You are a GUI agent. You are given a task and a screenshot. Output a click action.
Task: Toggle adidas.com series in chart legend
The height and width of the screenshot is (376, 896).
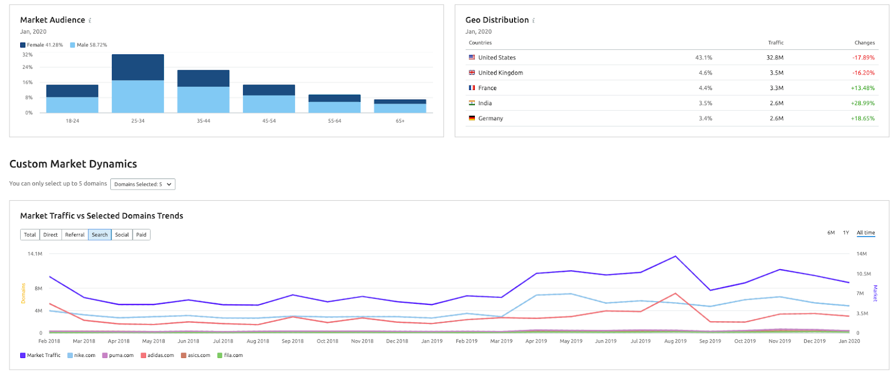tap(157, 355)
